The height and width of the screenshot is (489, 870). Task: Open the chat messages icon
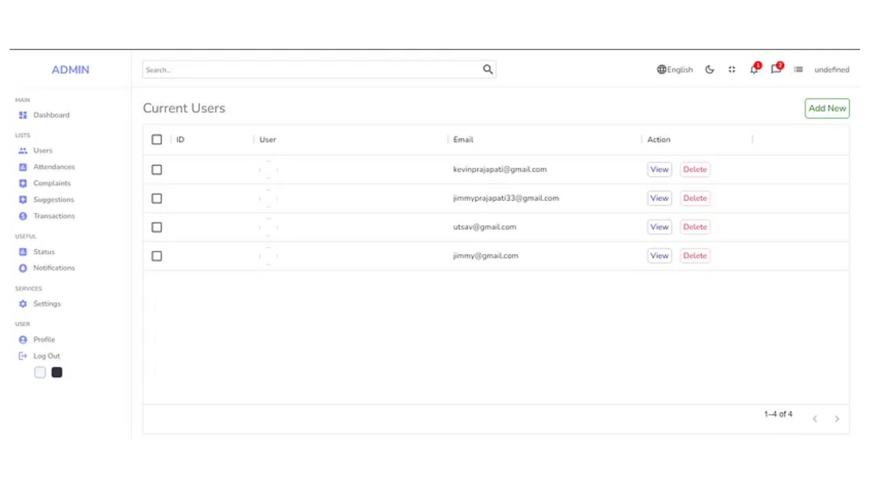point(776,70)
